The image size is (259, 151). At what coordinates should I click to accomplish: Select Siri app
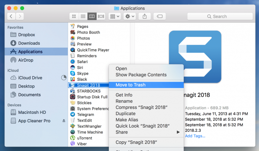(x=80, y=68)
